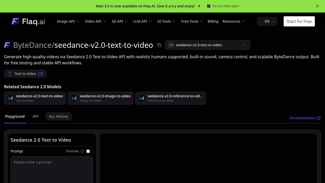The image size is (325, 183).
Task: Open the Free Tools dropdown
Action: pos(192,21)
